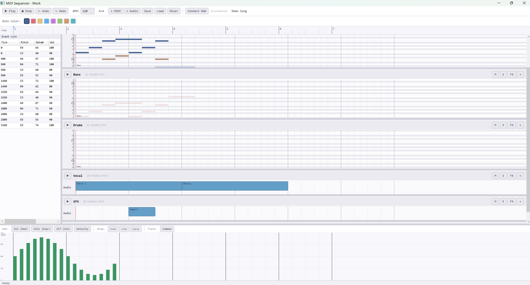Collapse the SFX group with its arrow
Screen dimensions: 530x285
[68, 201]
